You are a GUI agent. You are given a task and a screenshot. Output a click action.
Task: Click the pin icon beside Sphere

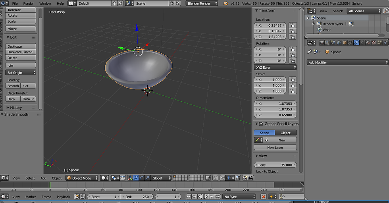310,52
